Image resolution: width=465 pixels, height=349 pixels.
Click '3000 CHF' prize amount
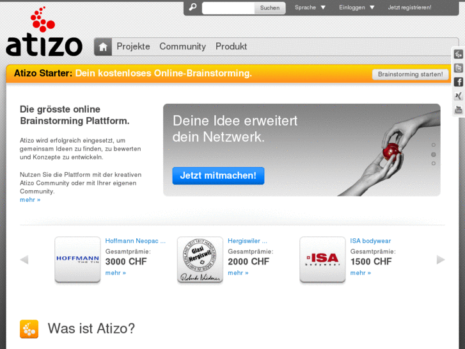(x=126, y=261)
